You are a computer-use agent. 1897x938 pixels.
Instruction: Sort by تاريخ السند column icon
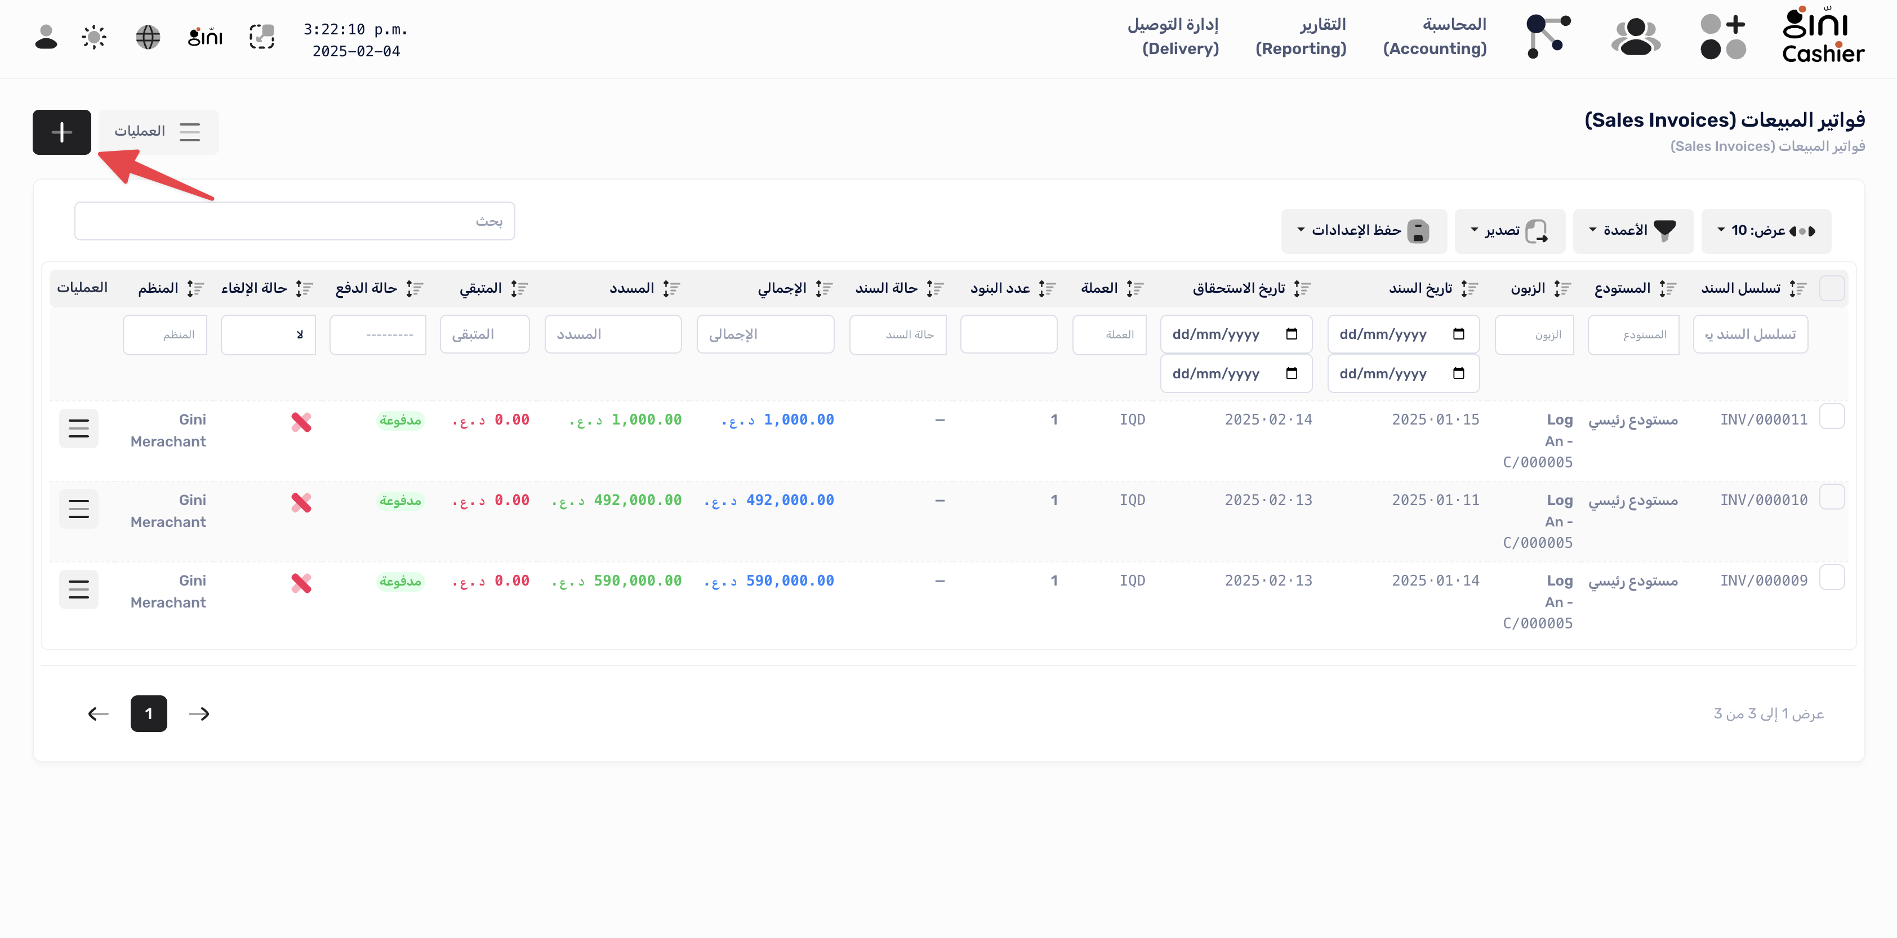[1470, 289]
